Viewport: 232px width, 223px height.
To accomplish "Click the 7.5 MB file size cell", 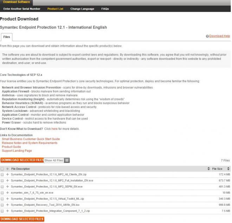I will pyautogui.click(x=226, y=211).
